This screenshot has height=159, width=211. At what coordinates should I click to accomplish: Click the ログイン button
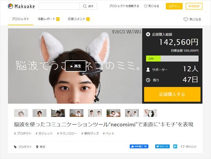174,6
